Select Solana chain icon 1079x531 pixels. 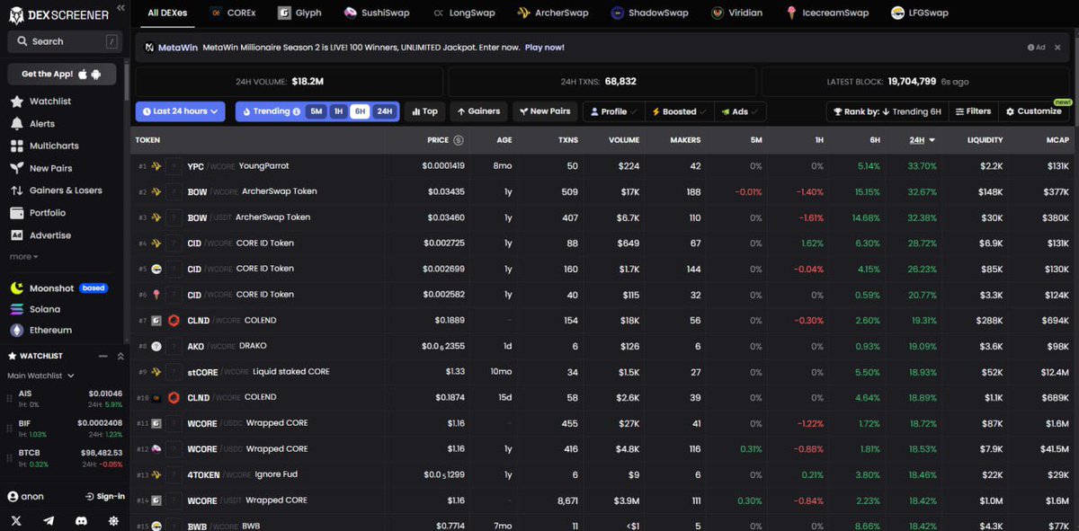point(17,309)
